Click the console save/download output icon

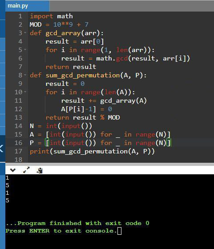(x=40, y=170)
